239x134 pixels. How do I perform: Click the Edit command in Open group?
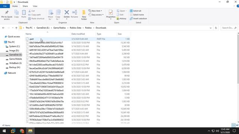(x=120, y=15)
